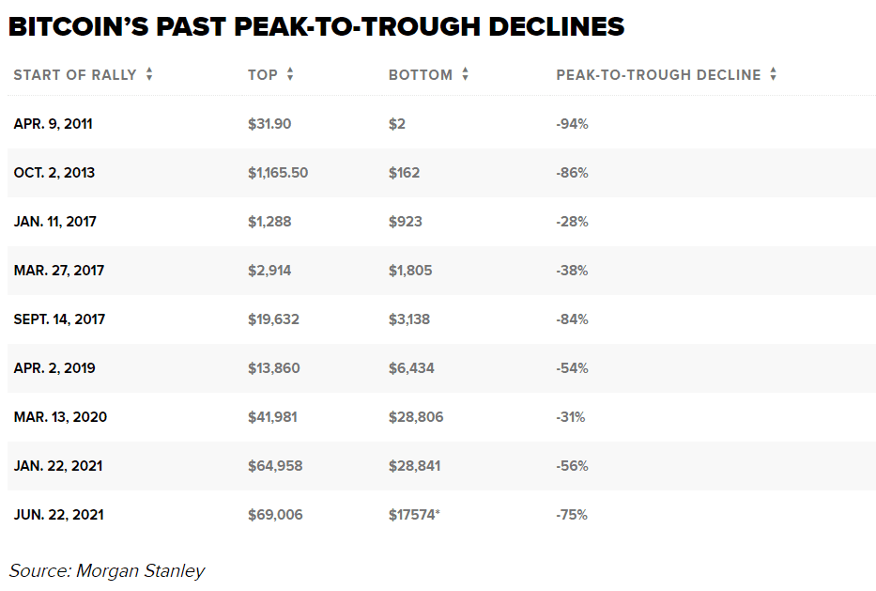The width and height of the screenshot is (876, 591).
Task: Click the $17574* bottom value
Action: tap(414, 515)
